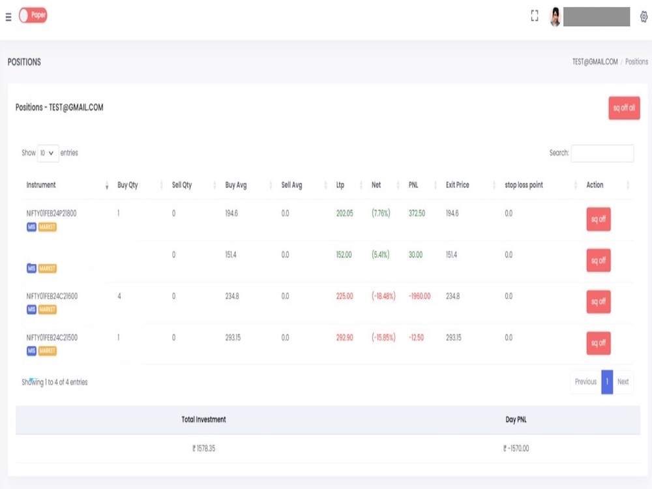Toggle the Paper trading mode switch
The image size is (652, 489).
point(33,16)
